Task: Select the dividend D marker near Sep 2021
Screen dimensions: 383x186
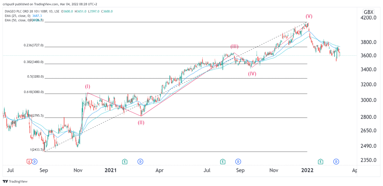Action: pyautogui.click(x=238, y=161)
